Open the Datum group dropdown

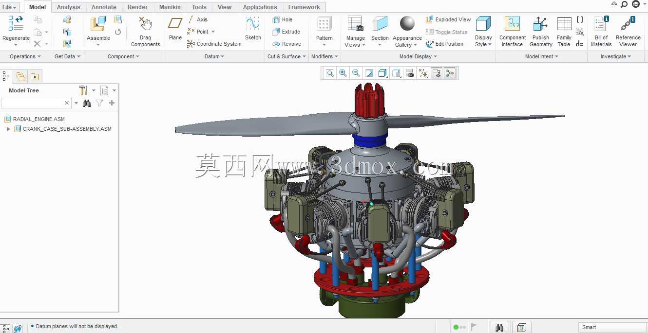tap(214, 56)
